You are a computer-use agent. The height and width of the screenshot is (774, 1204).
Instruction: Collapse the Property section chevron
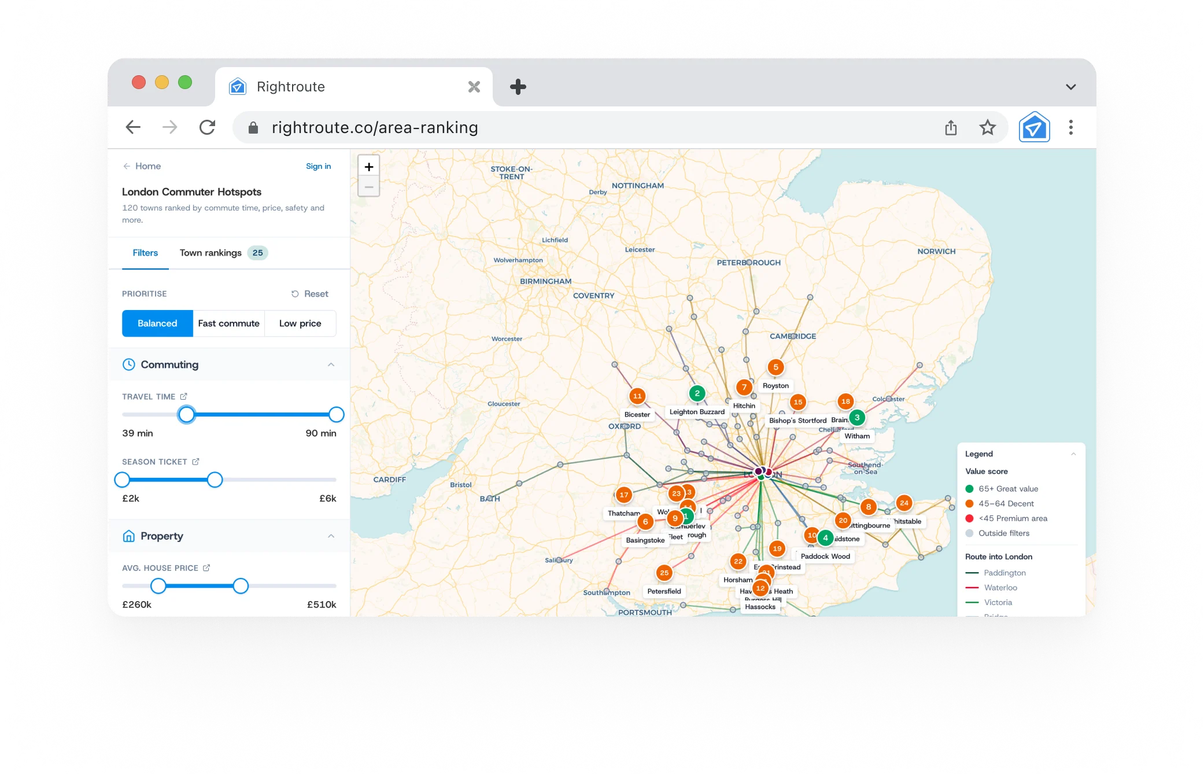[331, 536]
